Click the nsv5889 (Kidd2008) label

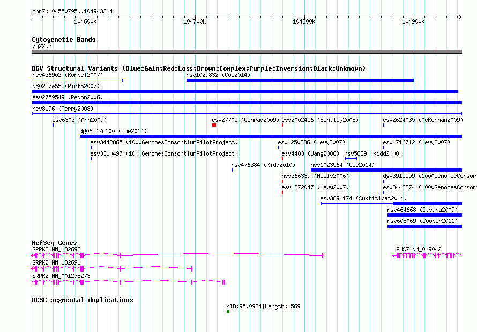[x=373, y=153]
